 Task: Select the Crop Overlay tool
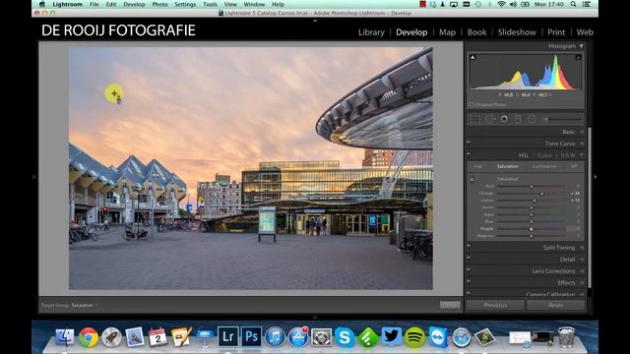click(475, 119)
